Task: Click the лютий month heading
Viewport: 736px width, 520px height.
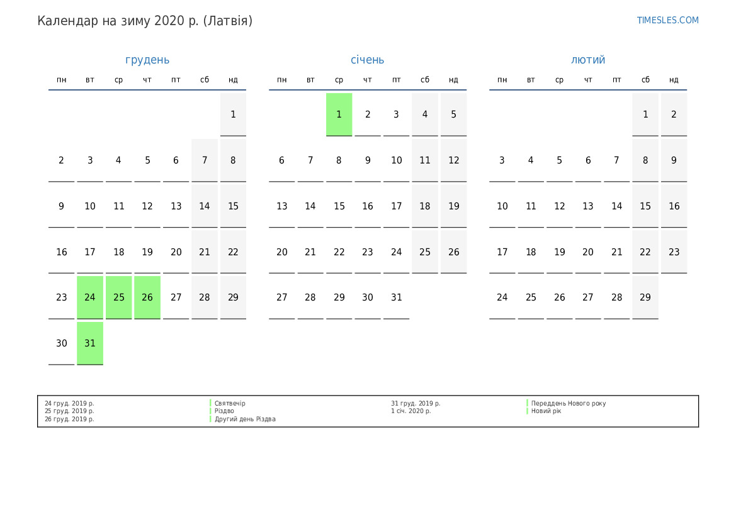Action: point(588,60)
